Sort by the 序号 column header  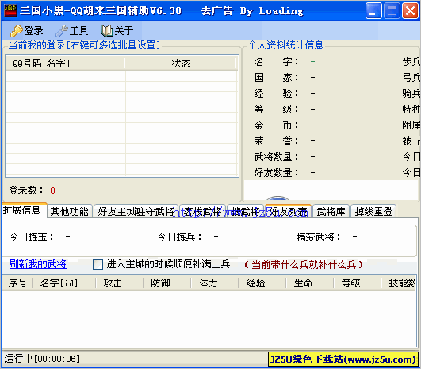tap(17, 283)
